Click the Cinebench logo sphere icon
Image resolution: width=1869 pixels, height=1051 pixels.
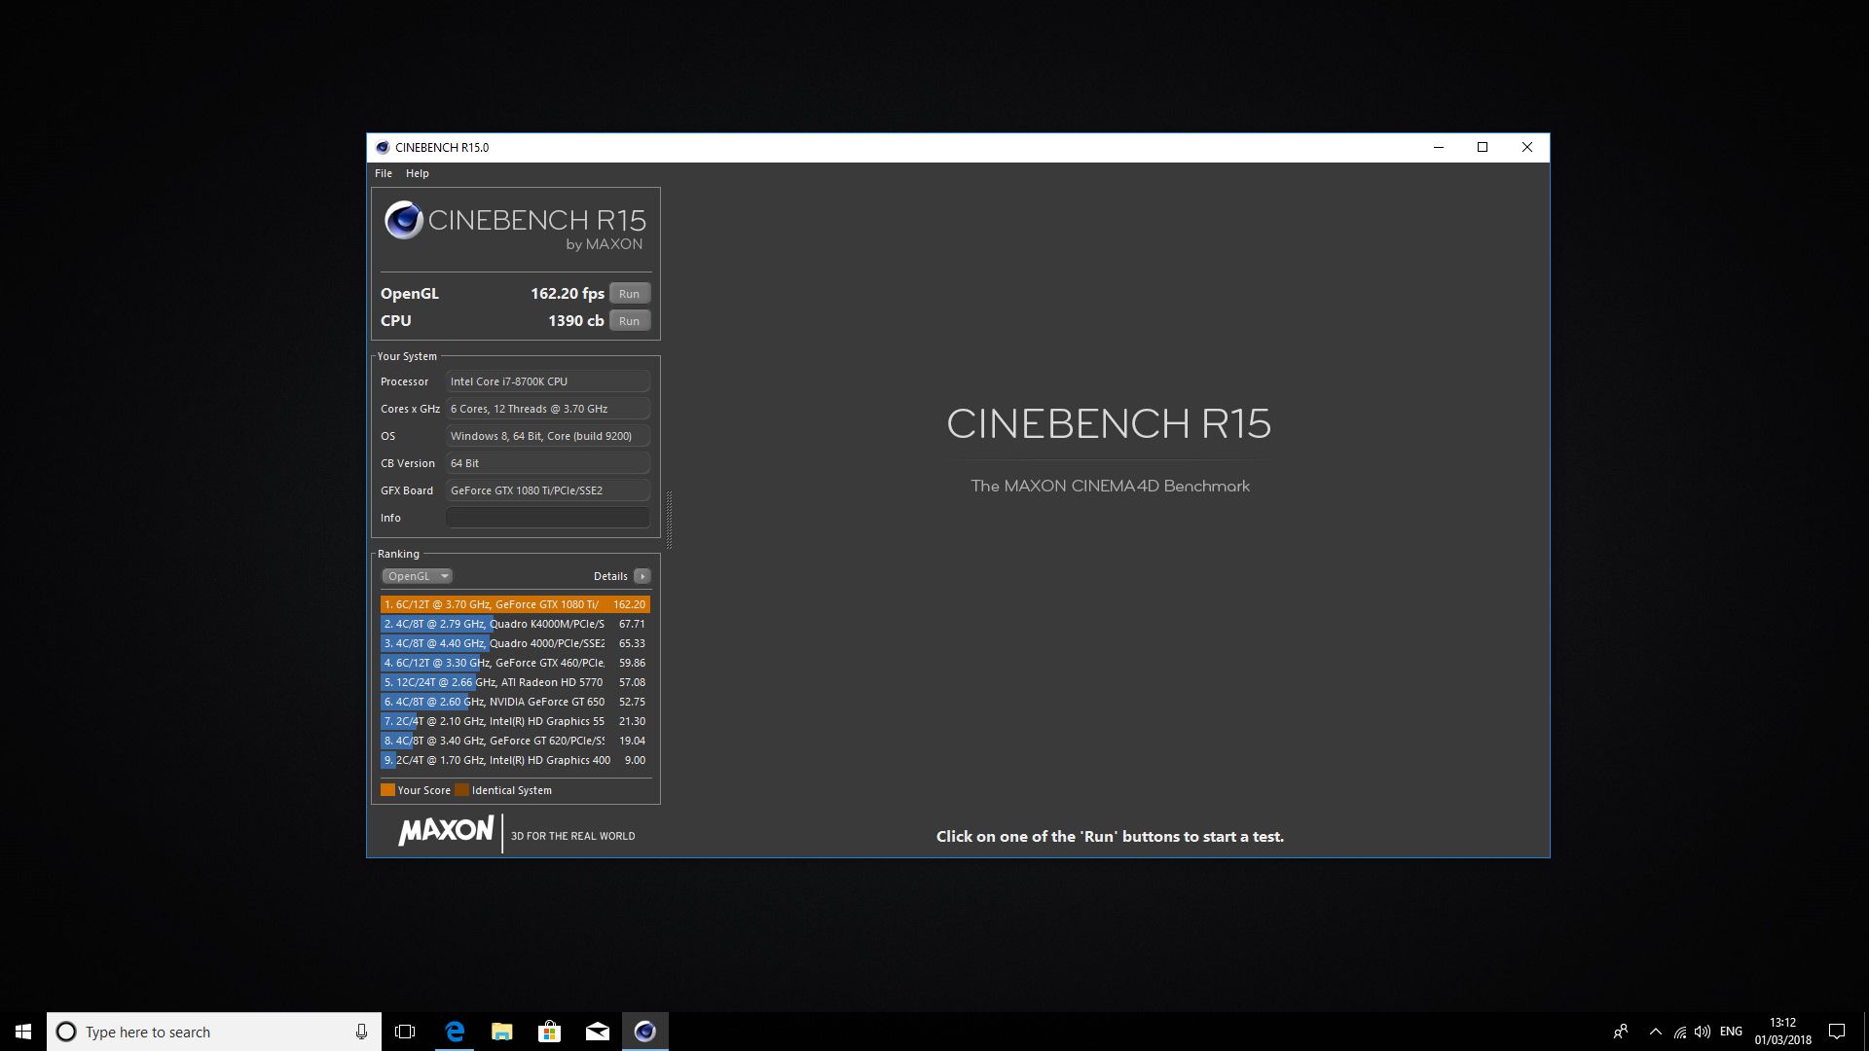(403, 220)
